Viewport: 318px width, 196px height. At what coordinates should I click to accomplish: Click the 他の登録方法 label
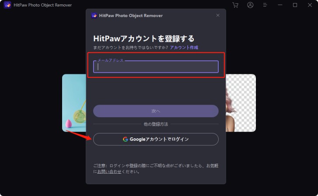(156, 124)
